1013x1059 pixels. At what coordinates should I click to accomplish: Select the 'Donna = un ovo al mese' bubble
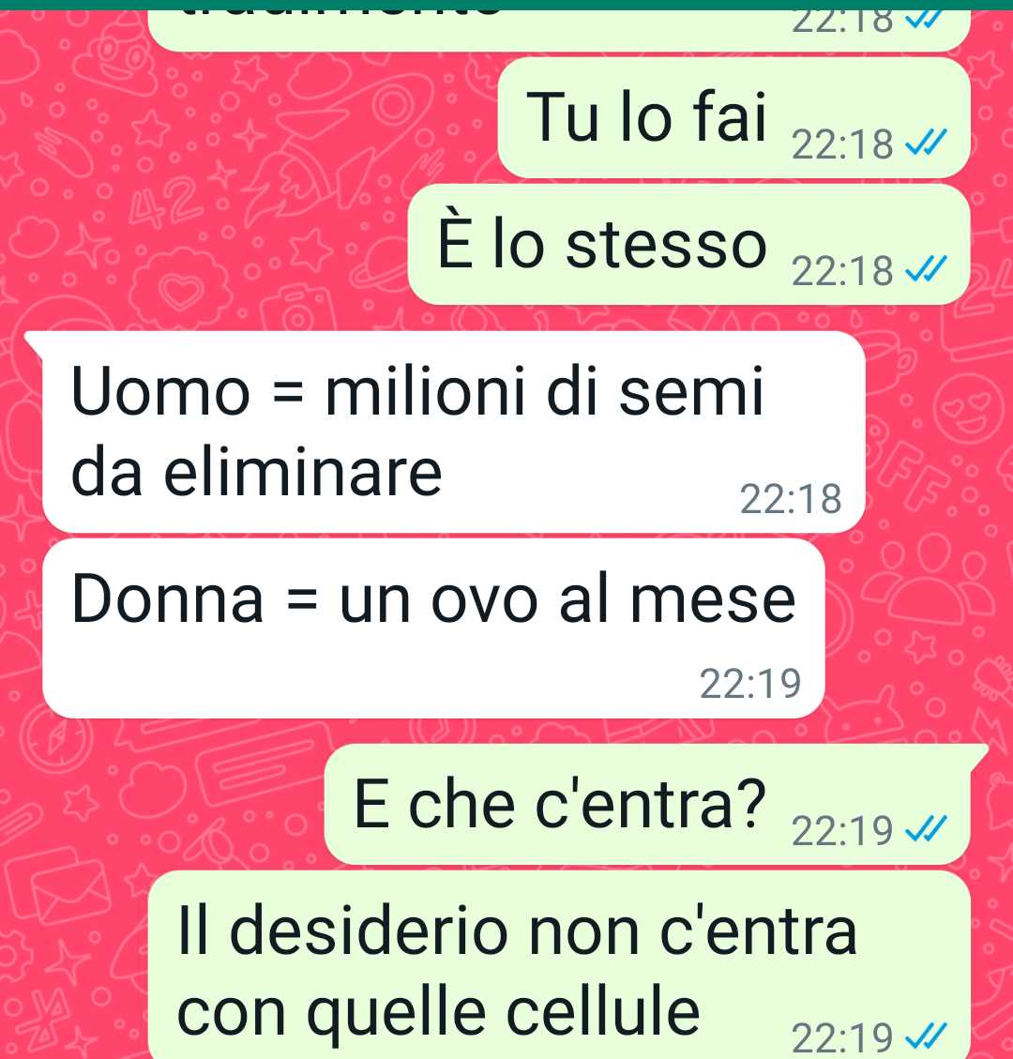(433, 628)
